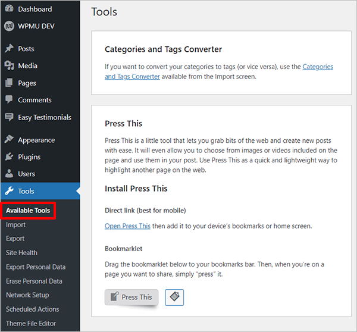The height and width of the screenshot is (332, 357).
Task: Open Export Personal Data
Action: coord(36,267)
